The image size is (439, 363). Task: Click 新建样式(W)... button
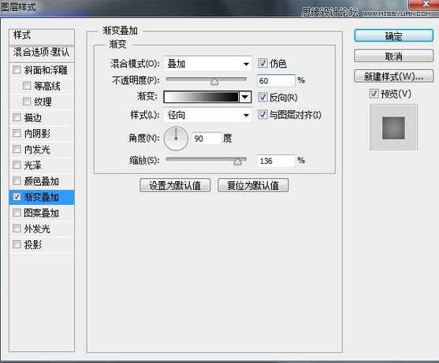tap(393, 76)
